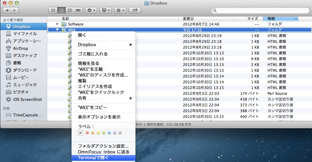The height and width of the screenshot is (162, 312).
Task: Open iOS ScreenShot in the sidebar
Action: click(24, 99)
